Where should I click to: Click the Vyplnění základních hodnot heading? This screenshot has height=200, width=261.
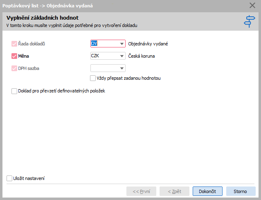(x=43, y=18)
